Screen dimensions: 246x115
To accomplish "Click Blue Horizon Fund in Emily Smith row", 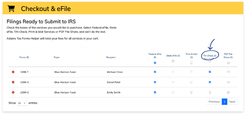I will click(65, 92).
